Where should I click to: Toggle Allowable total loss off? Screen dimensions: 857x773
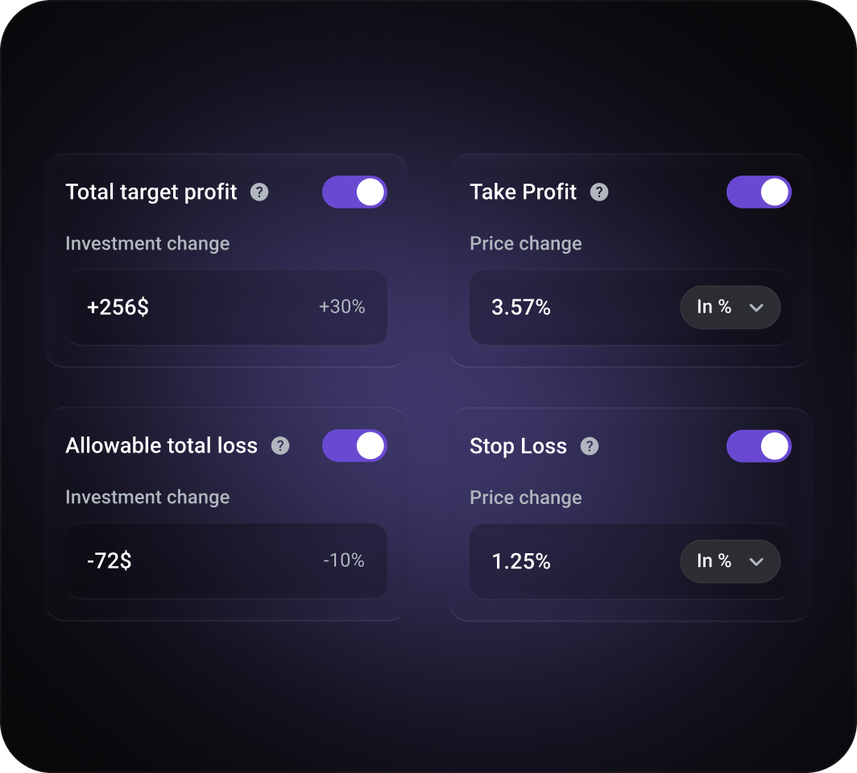point(354,446)
